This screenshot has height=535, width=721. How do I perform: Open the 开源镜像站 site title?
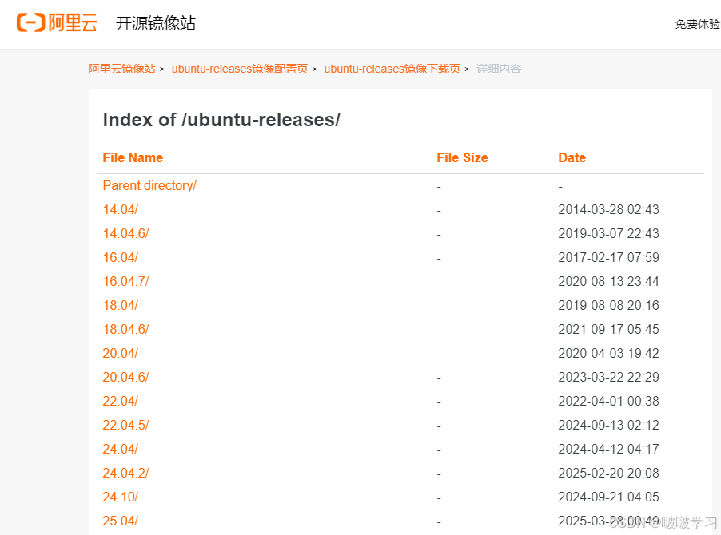tap(155, 23)
